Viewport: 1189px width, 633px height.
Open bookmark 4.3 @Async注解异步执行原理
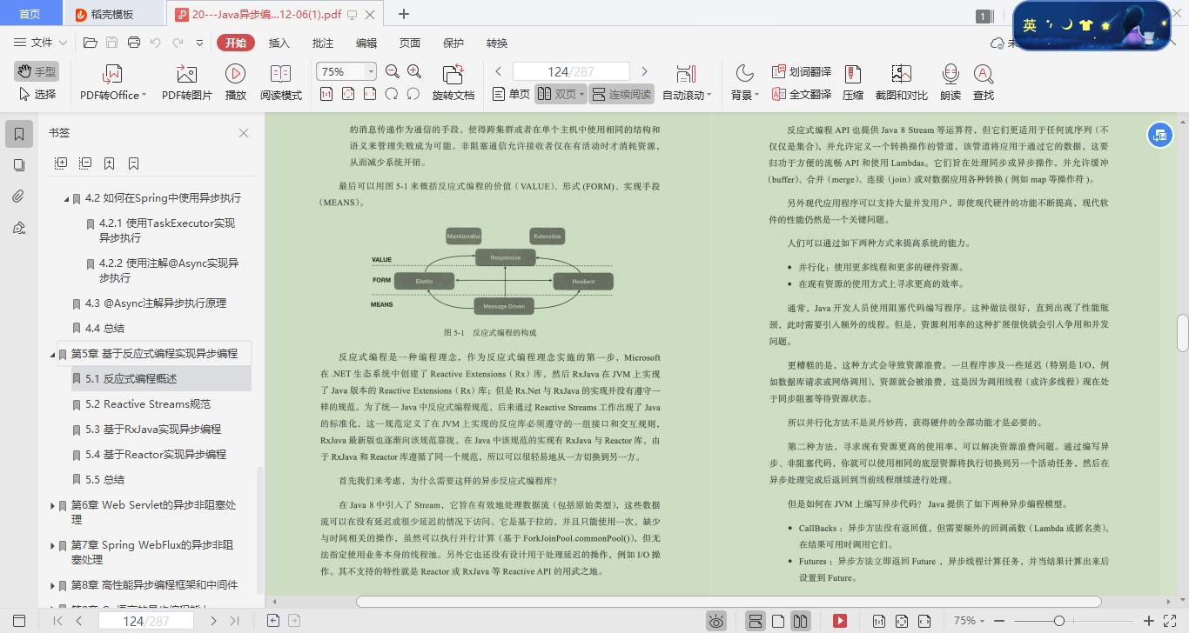point(156,303)
